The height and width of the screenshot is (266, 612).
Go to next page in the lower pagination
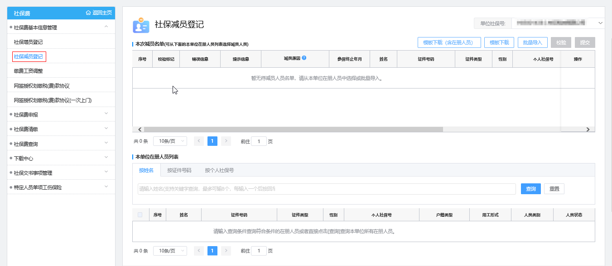[226, 251]
